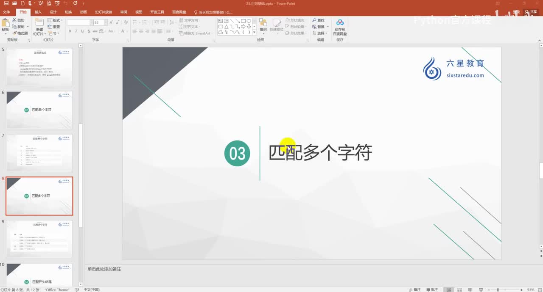This screenshot has height=292, width=543.
Task: Arrange shapes (排列)
Action: pyautogui.click(x=263, y=26)
